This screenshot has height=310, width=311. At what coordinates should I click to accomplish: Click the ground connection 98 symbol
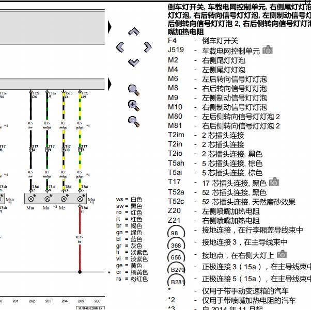[x=176, y=231]
